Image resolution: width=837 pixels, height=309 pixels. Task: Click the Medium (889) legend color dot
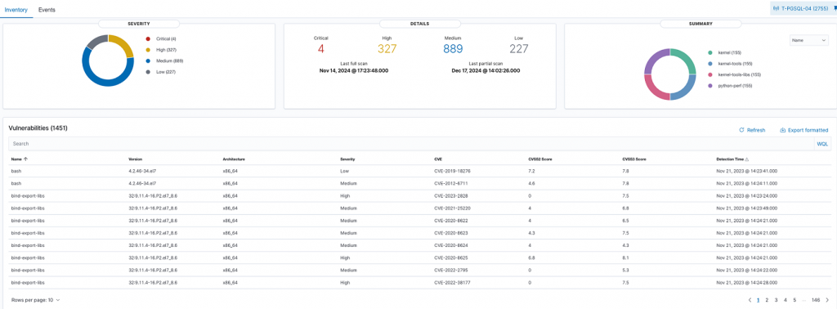tap(147, 60)
